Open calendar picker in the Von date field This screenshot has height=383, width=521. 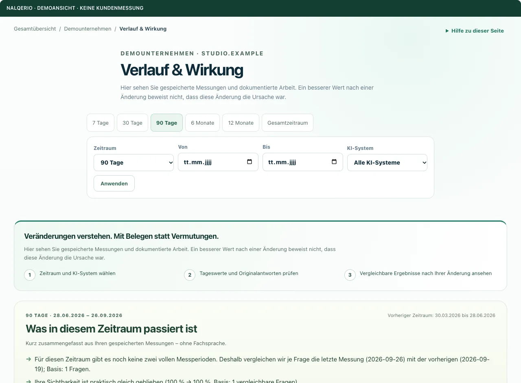click(250, 162)
